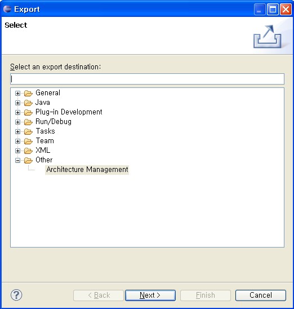Click the Next button
Image resolution: width=294 pixels, height=309 pixels.
pyautogui.click(x=150, y=295)
